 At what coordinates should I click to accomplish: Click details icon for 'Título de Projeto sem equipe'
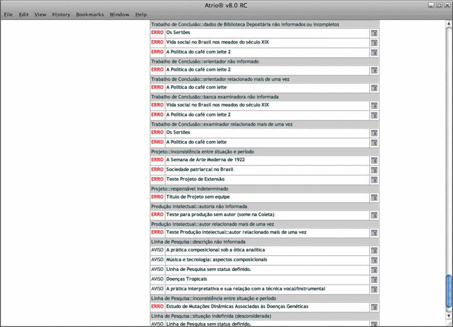click(x=374, y=197)
